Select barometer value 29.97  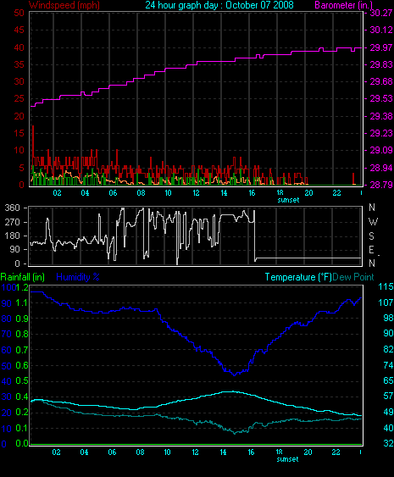[381, 47]
